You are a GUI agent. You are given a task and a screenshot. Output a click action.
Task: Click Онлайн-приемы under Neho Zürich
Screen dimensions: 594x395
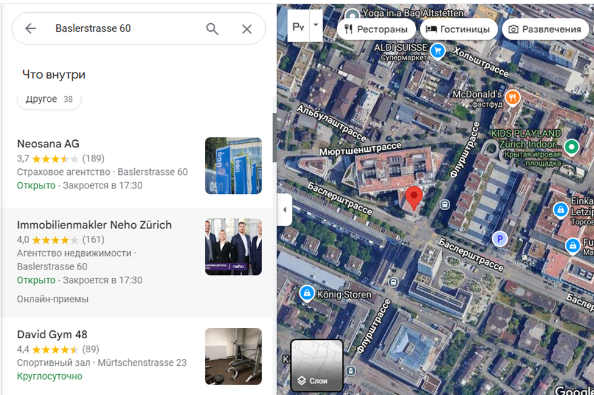click(52, 299)
